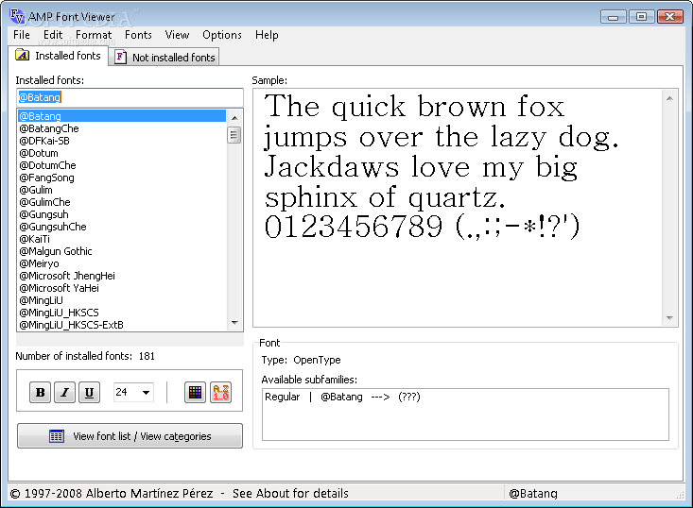Viewport: 693px width, 508px height.
Task: Open the View menu
Action: tap(177, 35)
